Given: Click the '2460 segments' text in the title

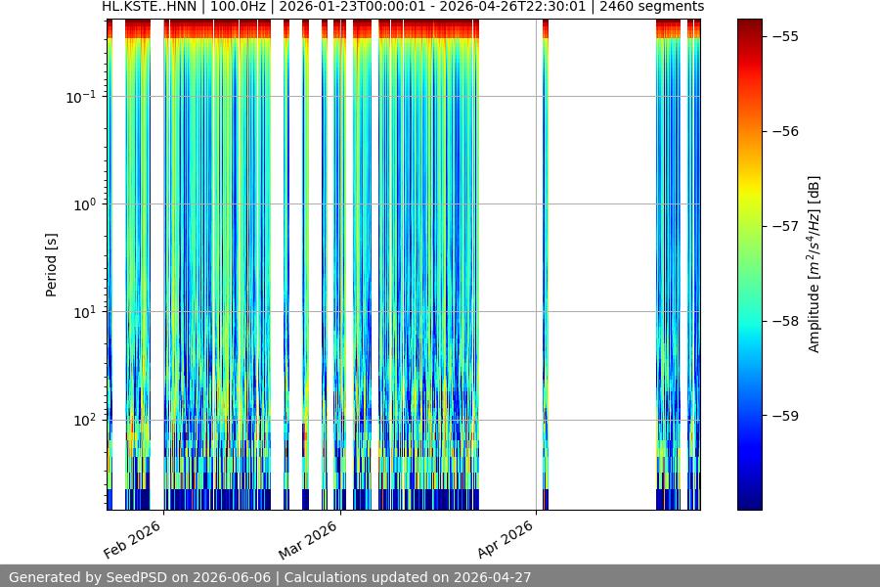Looking at the screenshot, I should point(651,7).
